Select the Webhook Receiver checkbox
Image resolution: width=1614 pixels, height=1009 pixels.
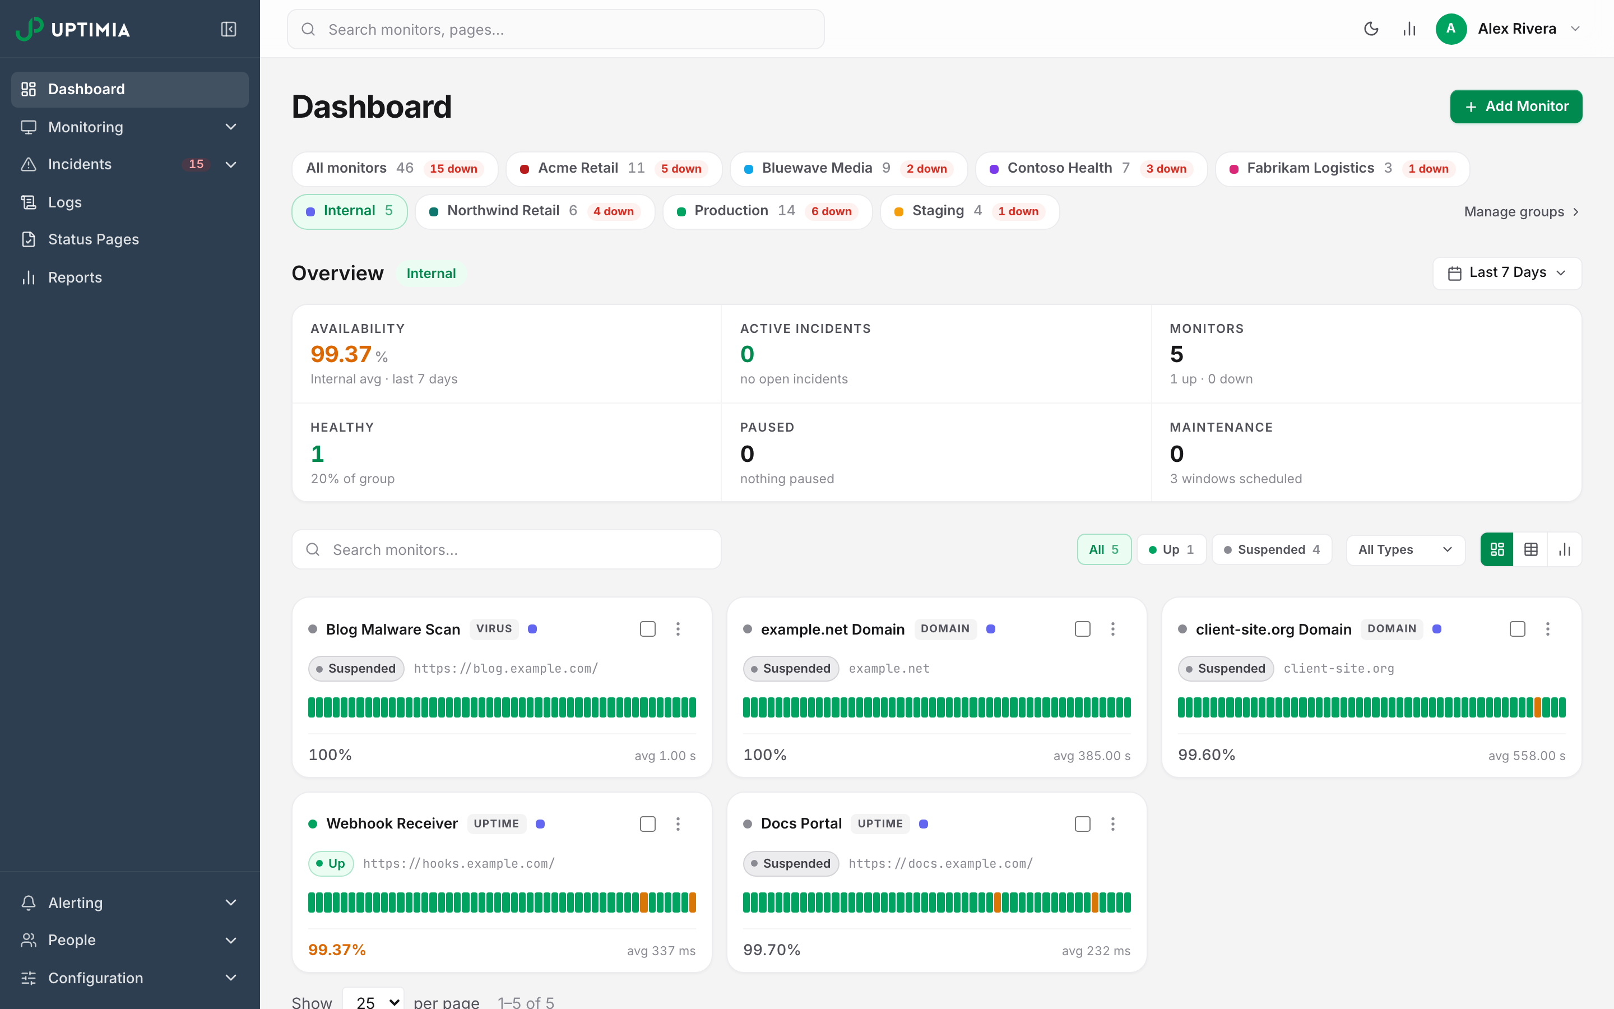coord(648,823)
